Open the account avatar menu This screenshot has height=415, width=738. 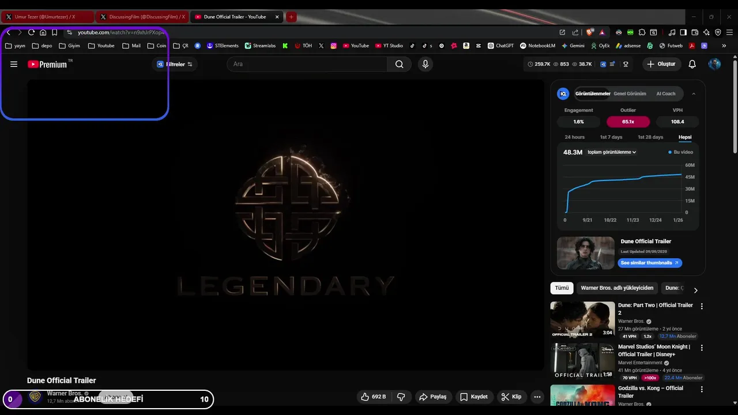click(x=714, y=64)
